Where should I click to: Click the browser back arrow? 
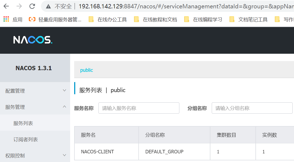[6, 6]
